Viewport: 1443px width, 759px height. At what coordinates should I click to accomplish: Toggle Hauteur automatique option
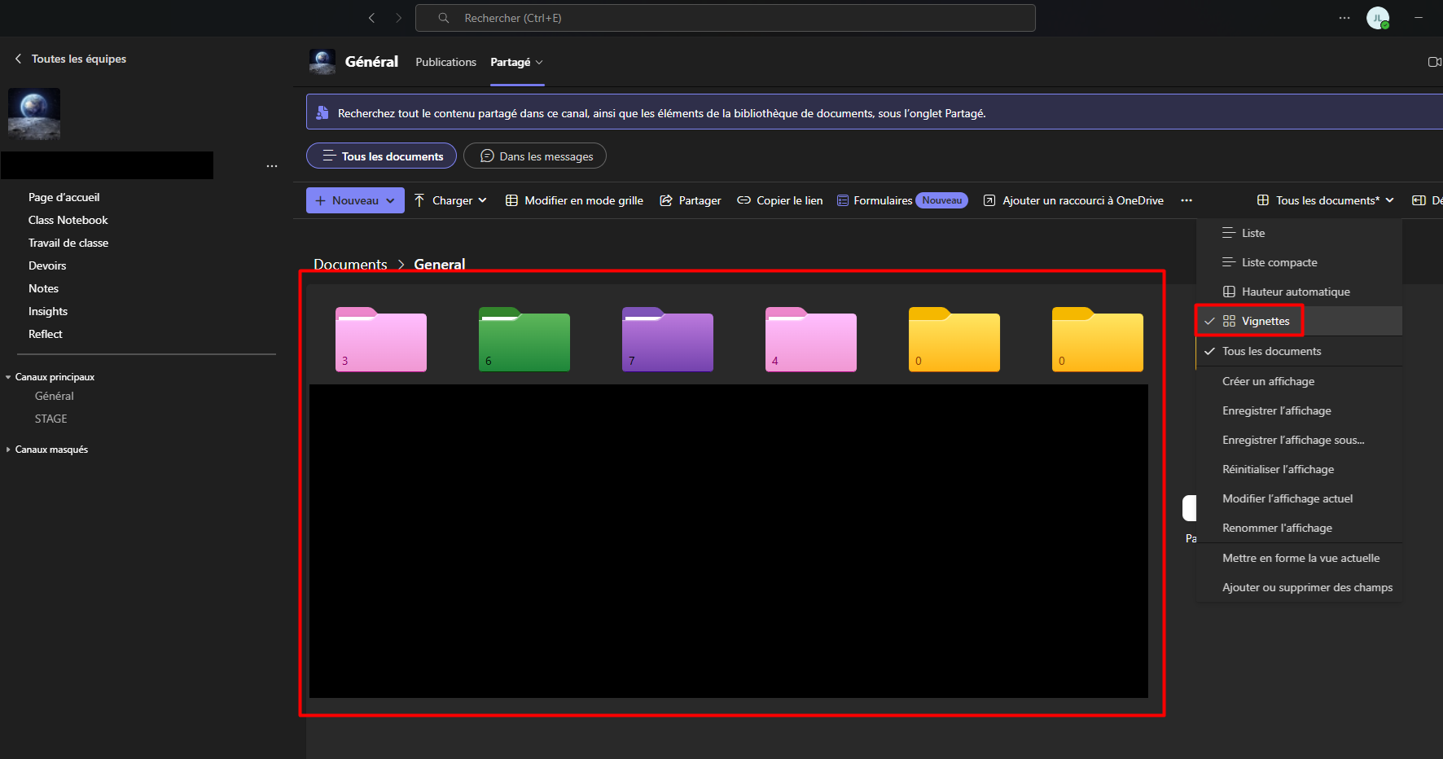coord(1299,292)
